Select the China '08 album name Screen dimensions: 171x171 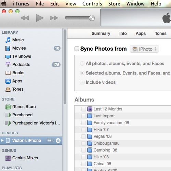pos(102,164)
